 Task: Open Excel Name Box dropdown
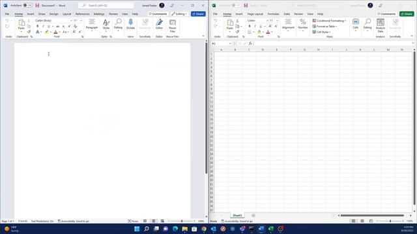[230, 44]
